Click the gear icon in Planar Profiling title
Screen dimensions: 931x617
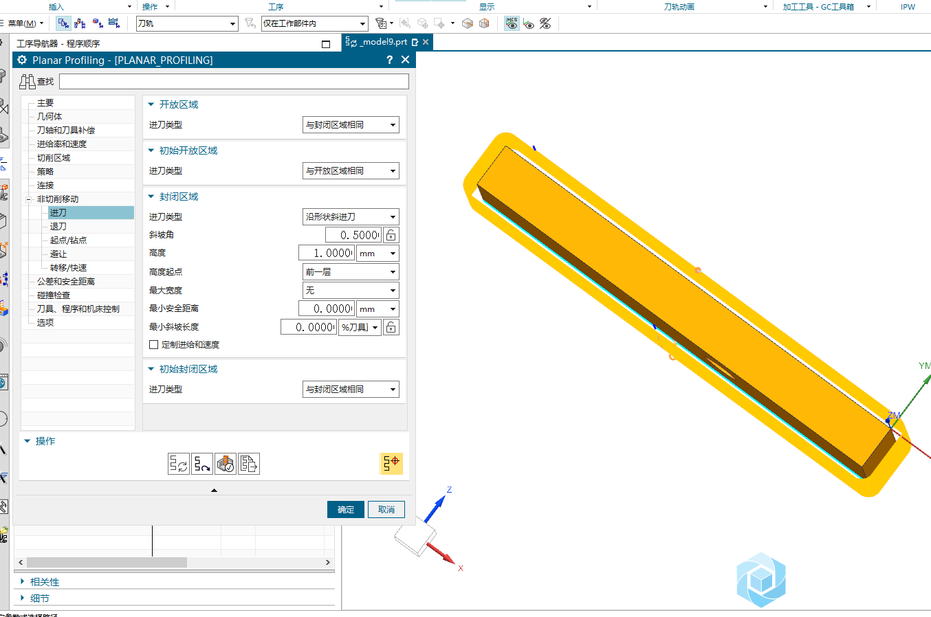click(22, 60)
